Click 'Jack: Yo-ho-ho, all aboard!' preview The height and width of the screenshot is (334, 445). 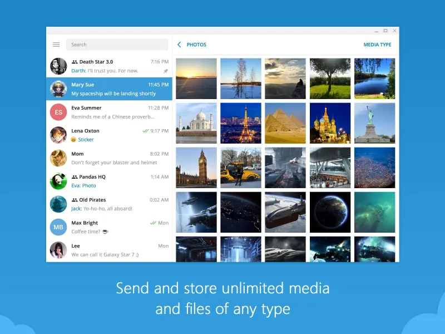click(102, 208)
